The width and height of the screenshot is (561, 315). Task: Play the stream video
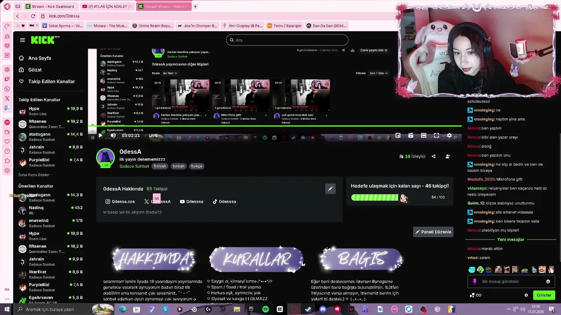coord(100,136)
